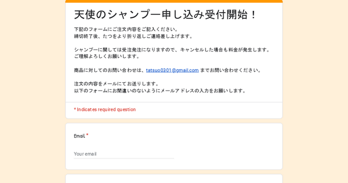Click the "Email" question label

pyautogui.click(x=79, y=136)
